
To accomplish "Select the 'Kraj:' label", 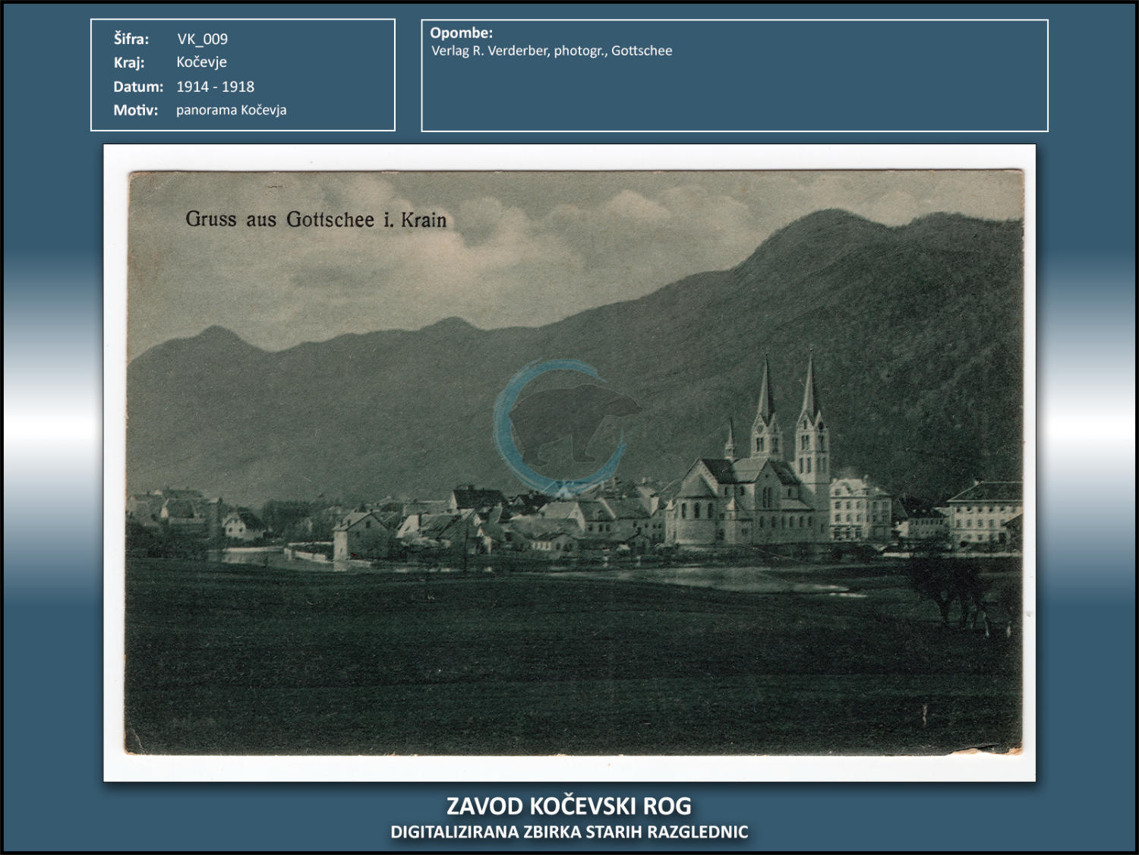I will (x=129, y=62).
